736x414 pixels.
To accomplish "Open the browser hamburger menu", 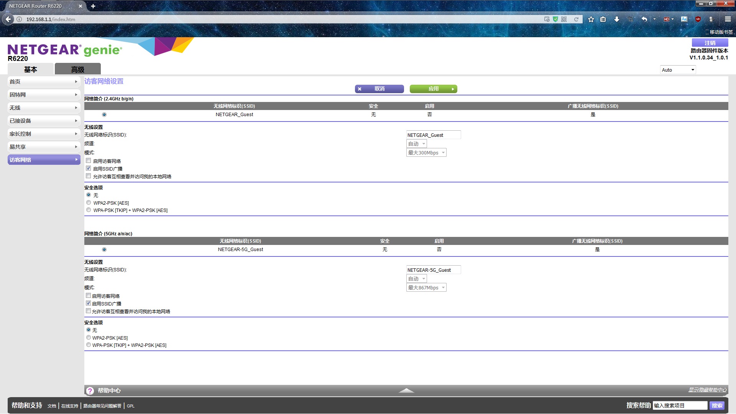I will click(728, 19).
